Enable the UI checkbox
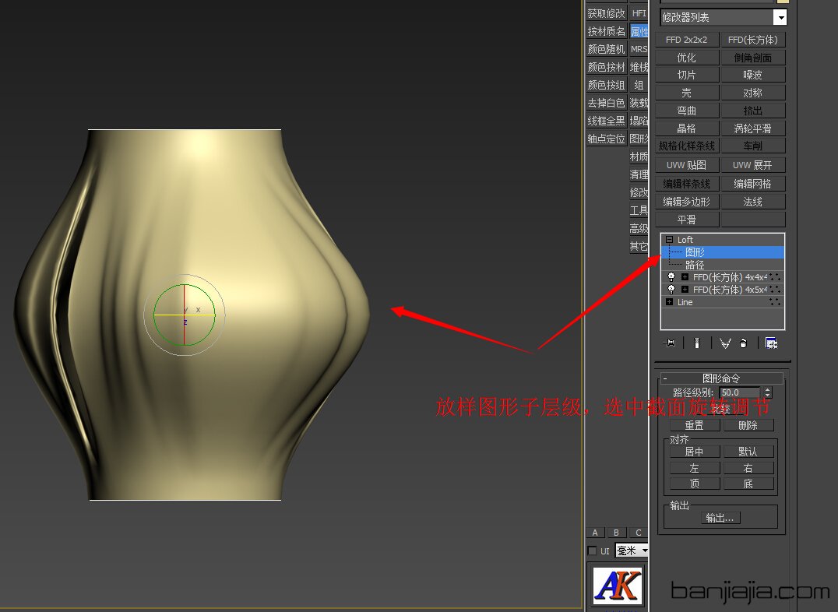838x612 pixels. coord(592,550)
